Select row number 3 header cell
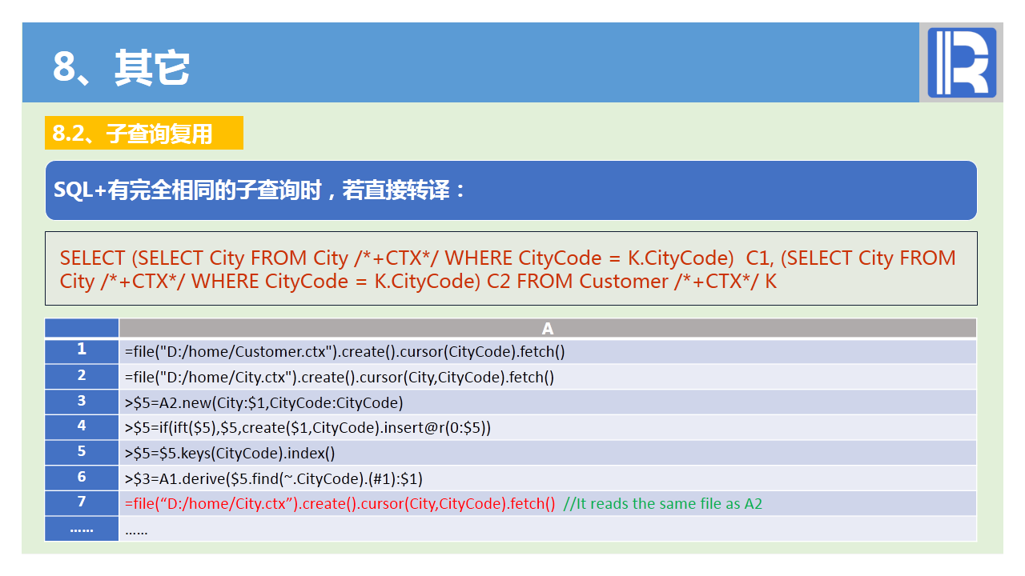The height and width of the screenshot is (576, 1025). click(82, 402)
